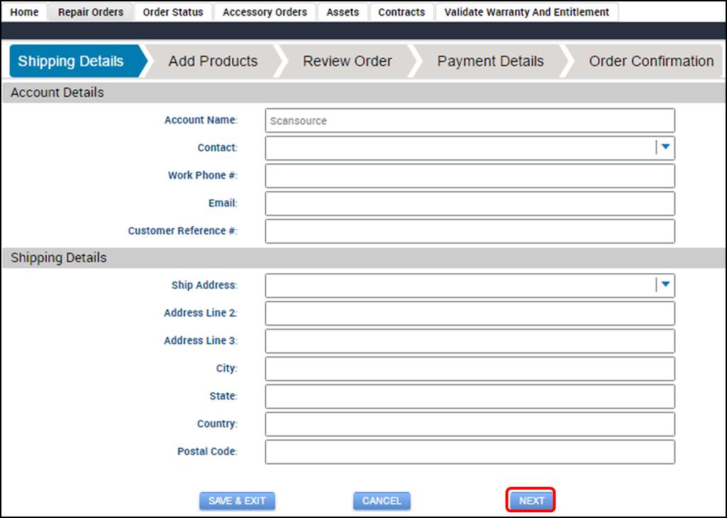Click the Customer Reference # field
This screenshot has height=518, width=727.
click(x=470, y=231)
